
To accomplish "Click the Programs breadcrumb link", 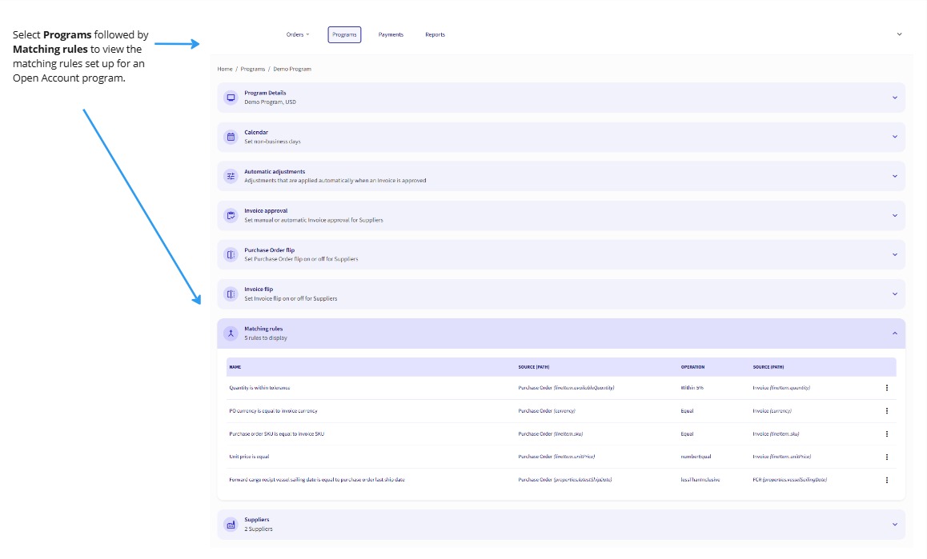I will click(x=252, y=69).
